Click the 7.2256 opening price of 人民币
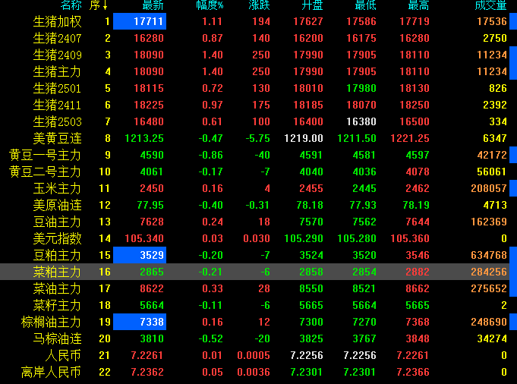The image size is (517, 384). pyautogui.click(x=307, y=355)
